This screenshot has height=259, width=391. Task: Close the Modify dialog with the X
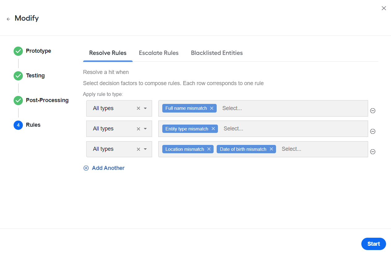(x=384, y=8)
